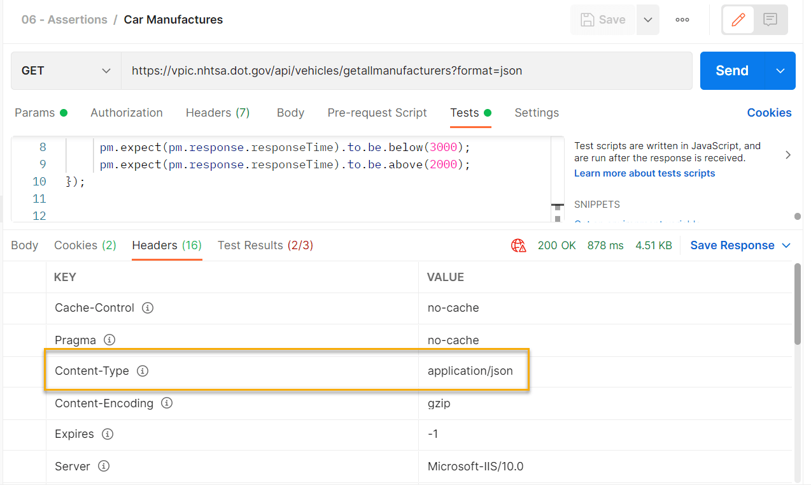Open the GET method dropdown
811x485 pixels.
[x=66, y=71]
